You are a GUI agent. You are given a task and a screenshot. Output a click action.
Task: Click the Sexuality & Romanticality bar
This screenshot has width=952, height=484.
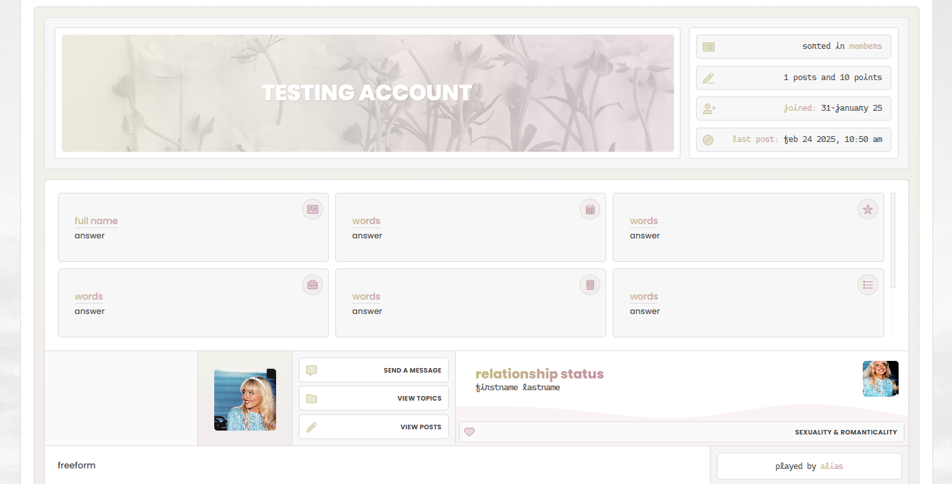click(x=682, y=432)
